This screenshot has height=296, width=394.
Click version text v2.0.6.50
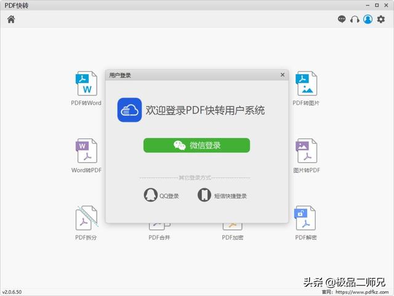12,292
